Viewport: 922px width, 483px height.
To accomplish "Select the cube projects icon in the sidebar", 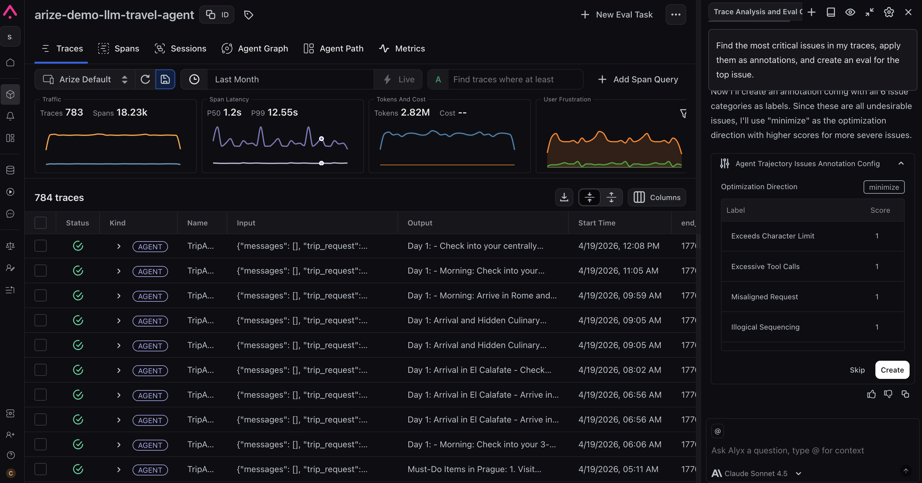I will point(10,94).
